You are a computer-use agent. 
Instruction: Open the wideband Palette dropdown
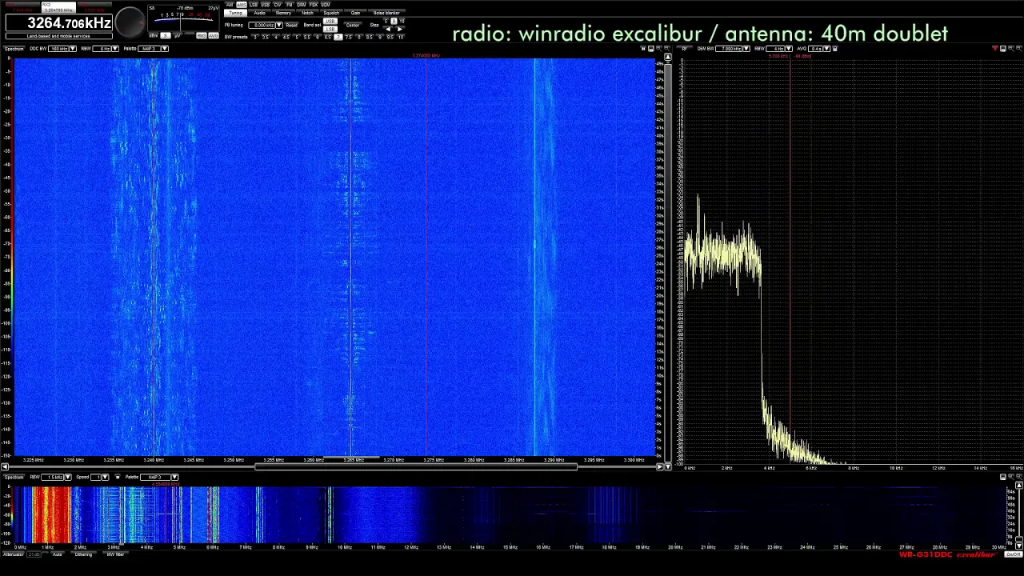(174, 477)
